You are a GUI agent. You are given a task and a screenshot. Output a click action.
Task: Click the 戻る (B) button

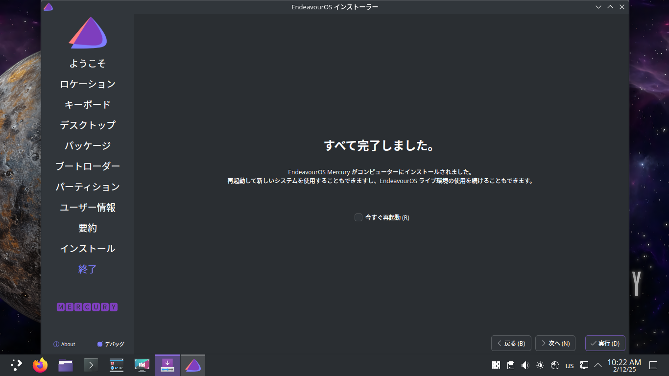(511, 343)
